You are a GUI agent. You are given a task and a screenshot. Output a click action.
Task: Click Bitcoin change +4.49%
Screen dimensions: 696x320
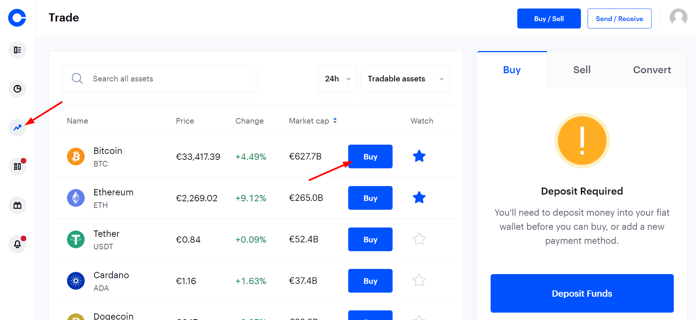point(251,157)
